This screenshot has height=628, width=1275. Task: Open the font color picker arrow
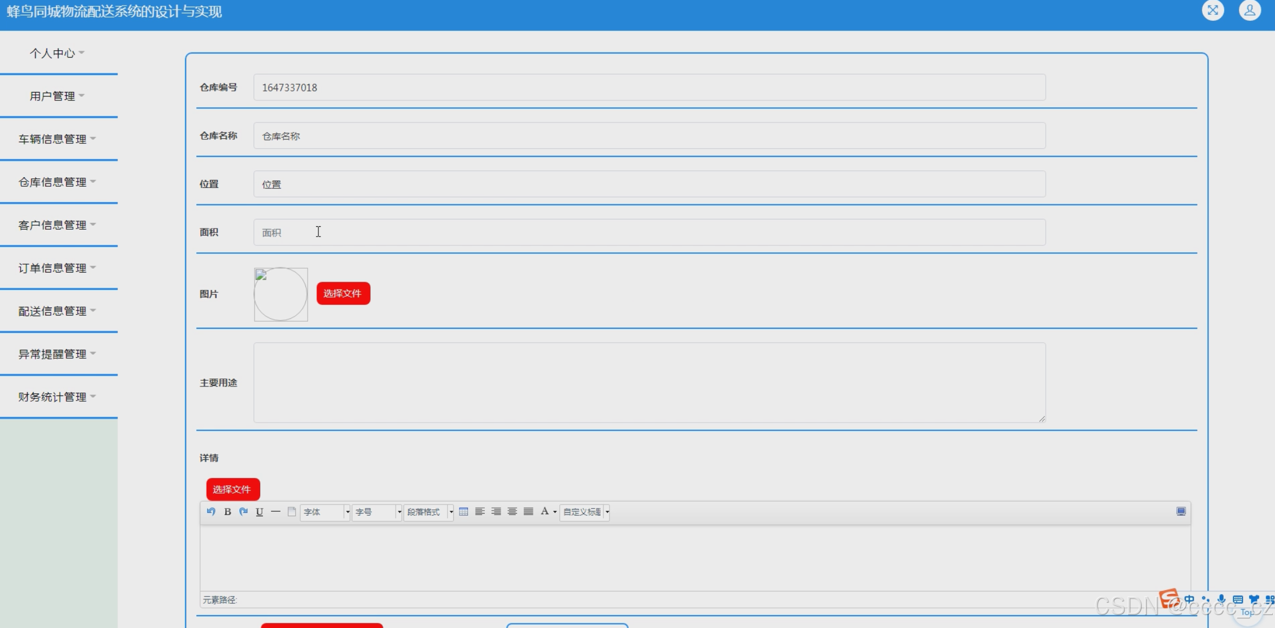click(x=555, y=512)
